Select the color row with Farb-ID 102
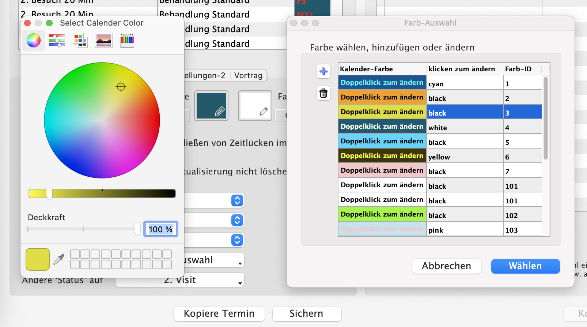 [440, 215]
